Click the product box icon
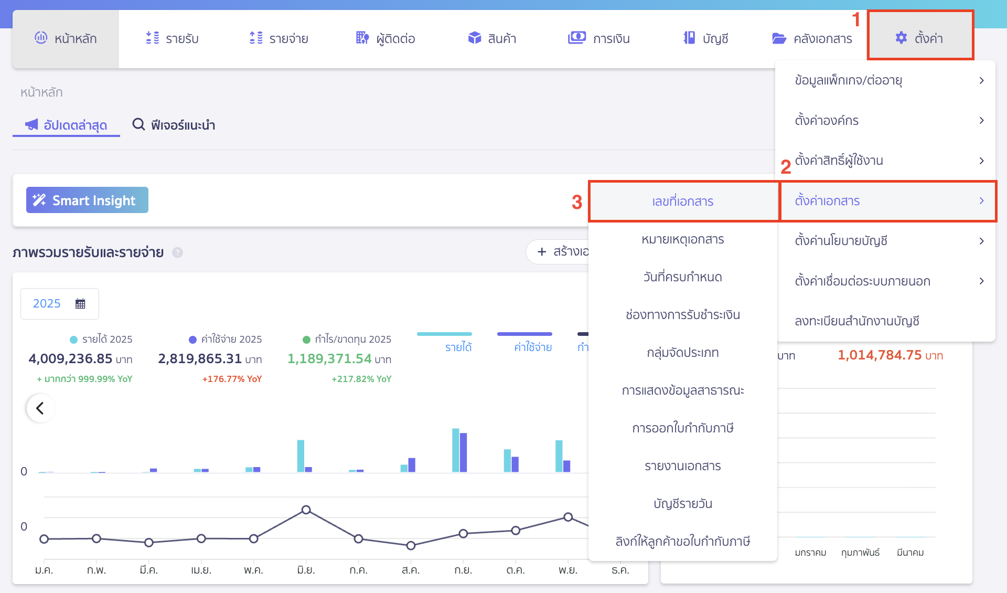1007x593 pixels. coord(475,38)
